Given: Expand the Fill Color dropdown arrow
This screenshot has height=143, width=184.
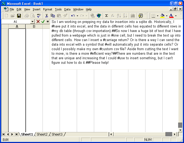Looking at the screenshot, I should (x=167, y=16).
